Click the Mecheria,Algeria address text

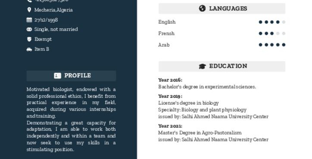click(x=53, y=10)
